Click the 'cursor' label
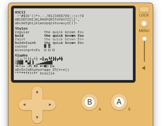This screenshot has height=126, width=163. click(21, 47)
